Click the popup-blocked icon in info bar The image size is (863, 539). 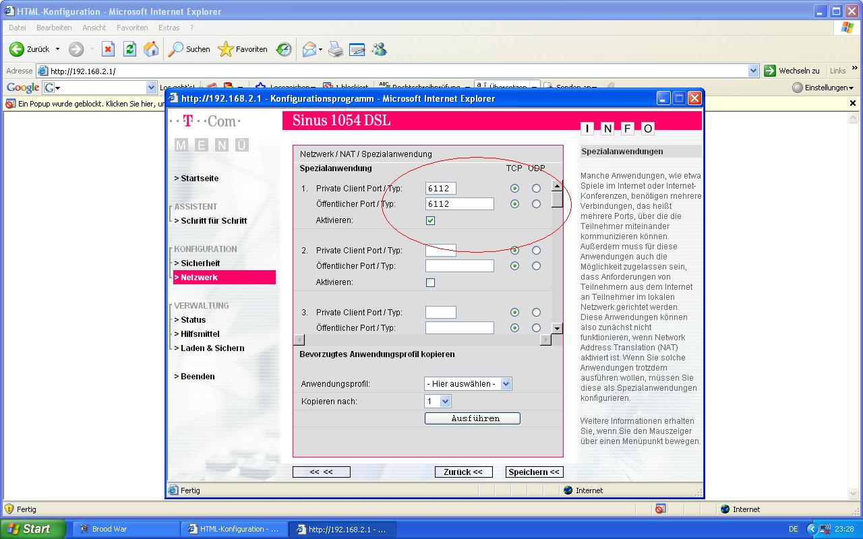coord(11,104)
